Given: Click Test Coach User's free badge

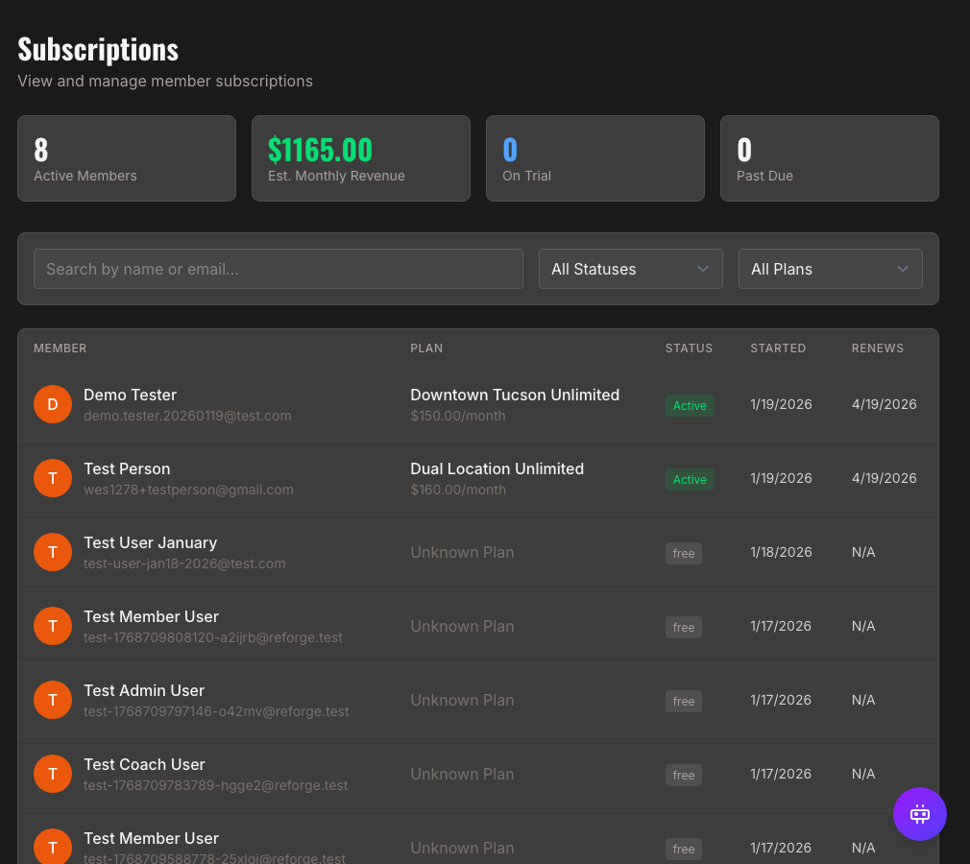Looking at the screenshot, I should tap(684, 775).
